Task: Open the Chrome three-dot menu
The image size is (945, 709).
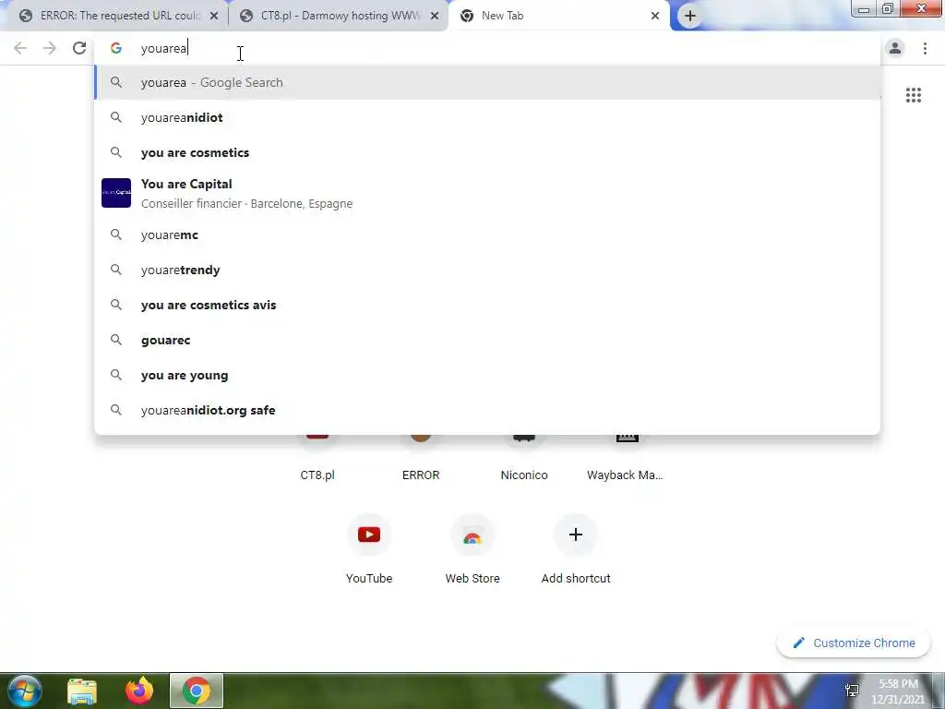Action: pyautogui.click(x=925, y=48)
